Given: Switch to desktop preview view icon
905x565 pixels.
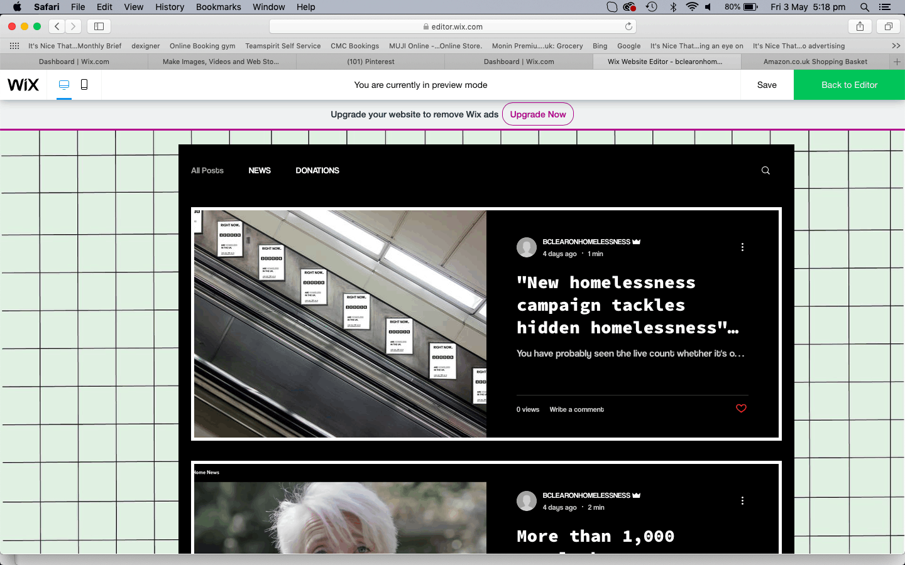Looking at the screenshot, I should [x=64, y=85].
